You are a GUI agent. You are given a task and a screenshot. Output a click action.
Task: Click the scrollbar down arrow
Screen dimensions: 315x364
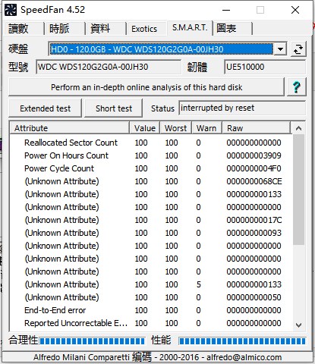(298, 325)
